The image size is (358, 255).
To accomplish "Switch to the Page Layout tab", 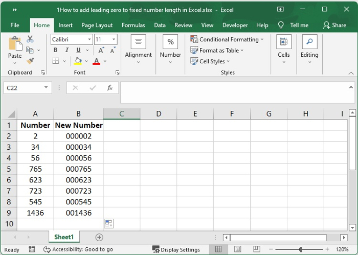I will (97, 25).
